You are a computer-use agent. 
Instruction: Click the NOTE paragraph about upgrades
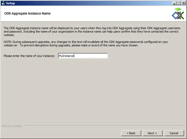pyautogui.click(x=86, y=43)
